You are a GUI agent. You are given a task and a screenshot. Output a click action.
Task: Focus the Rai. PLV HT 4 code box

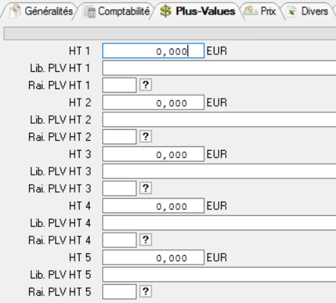click(119, 240)
